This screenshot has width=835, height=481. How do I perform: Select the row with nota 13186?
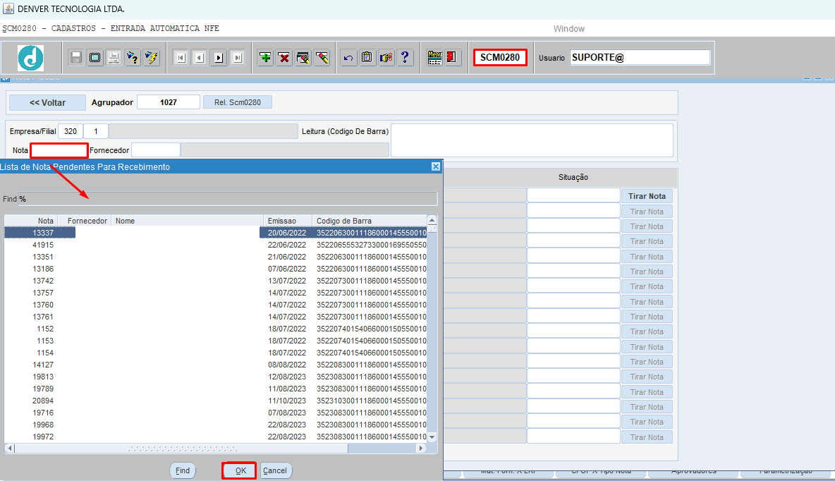[x=216, y=269]
